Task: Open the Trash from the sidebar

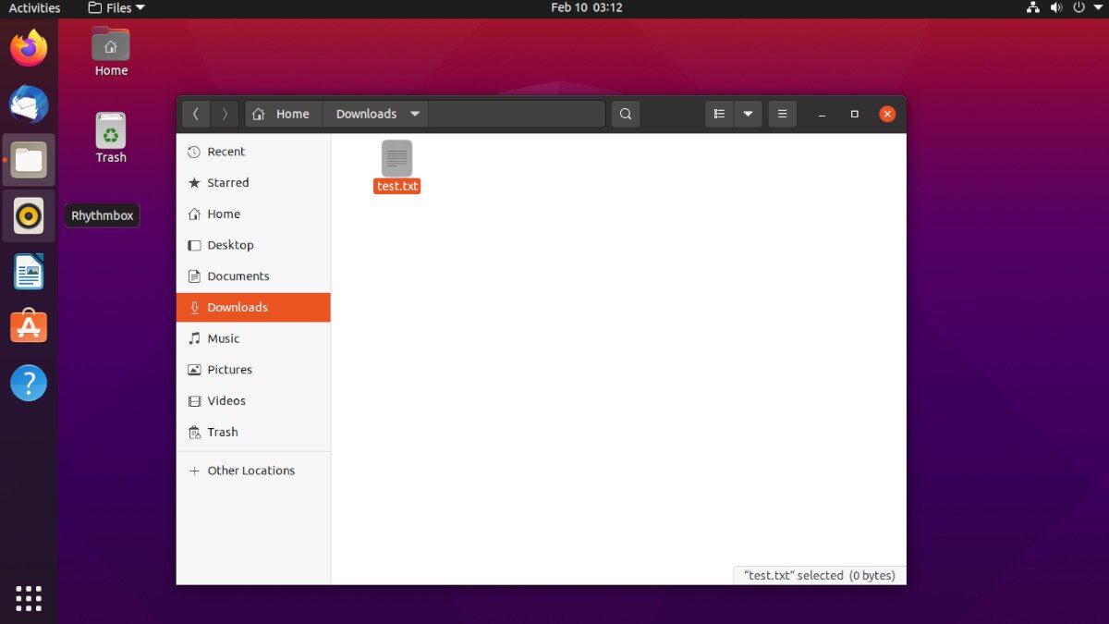Action: 223,432
